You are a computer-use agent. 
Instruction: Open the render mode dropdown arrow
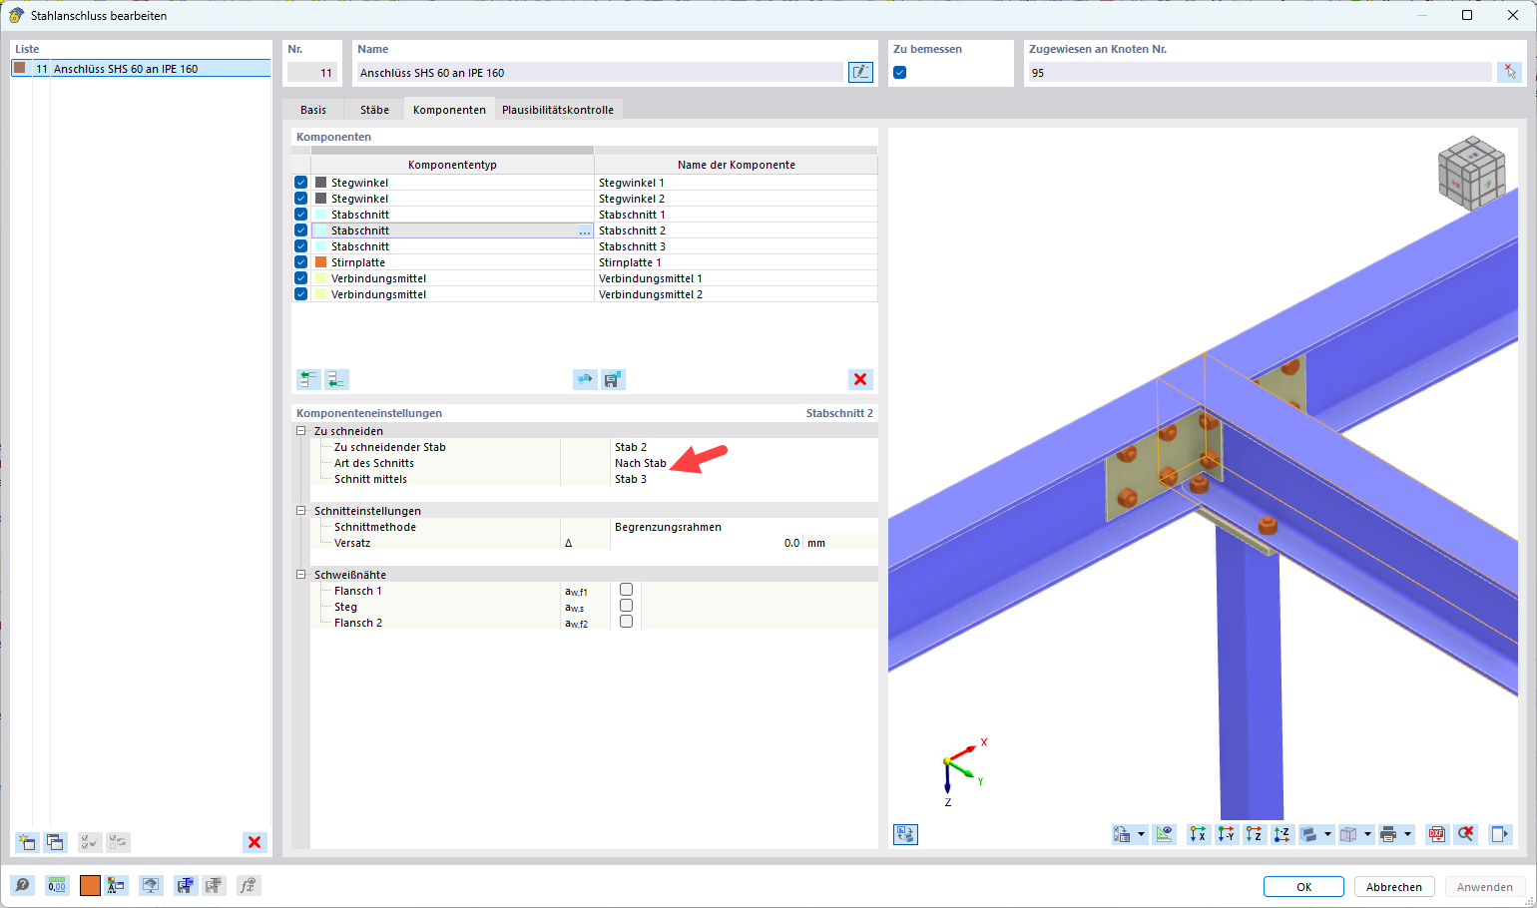[x=1327, y=834]
